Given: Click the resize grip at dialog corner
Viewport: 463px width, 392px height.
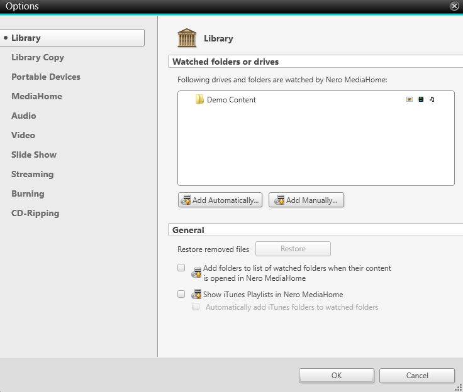Looking at the screenshot, I should click(458, 388).
